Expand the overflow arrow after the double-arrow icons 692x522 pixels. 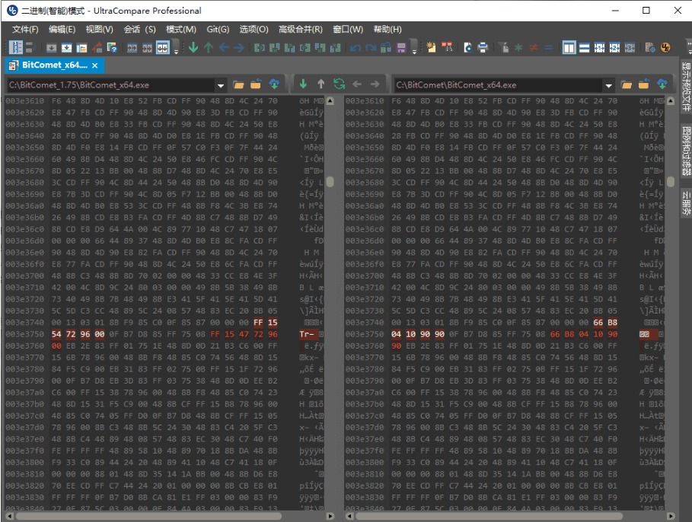tap(176, 51)
